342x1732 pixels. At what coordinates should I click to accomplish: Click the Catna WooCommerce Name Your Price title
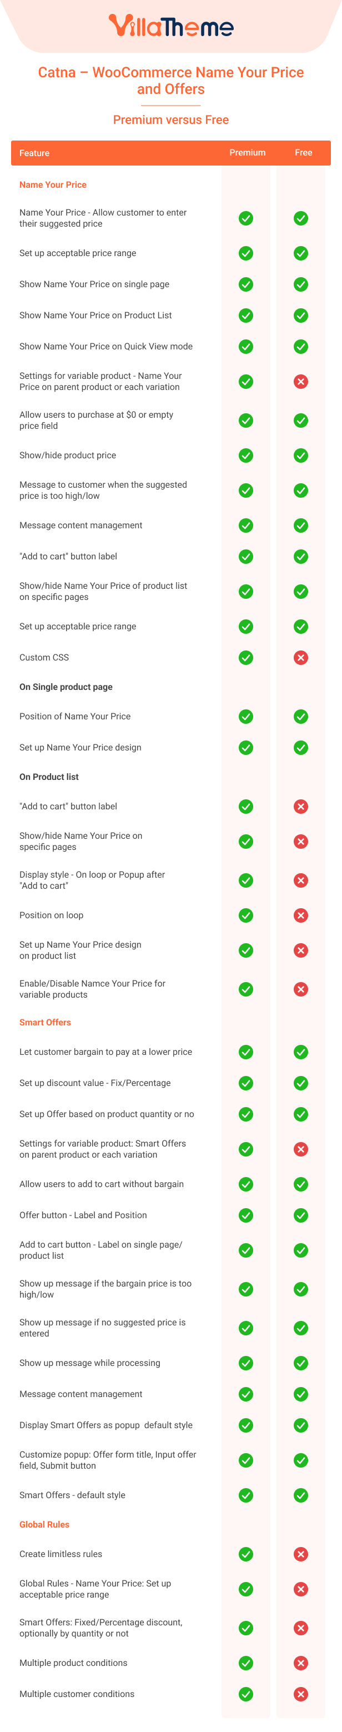click(x=170, y=81)
